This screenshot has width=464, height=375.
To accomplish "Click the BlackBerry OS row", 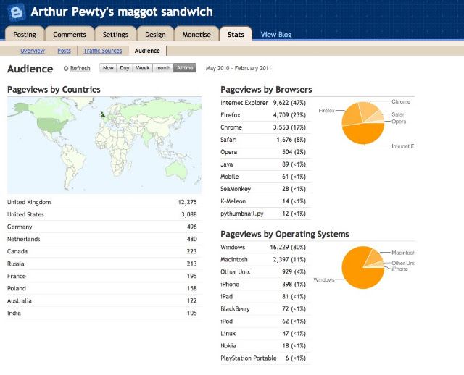I will [x=265, y=309].
